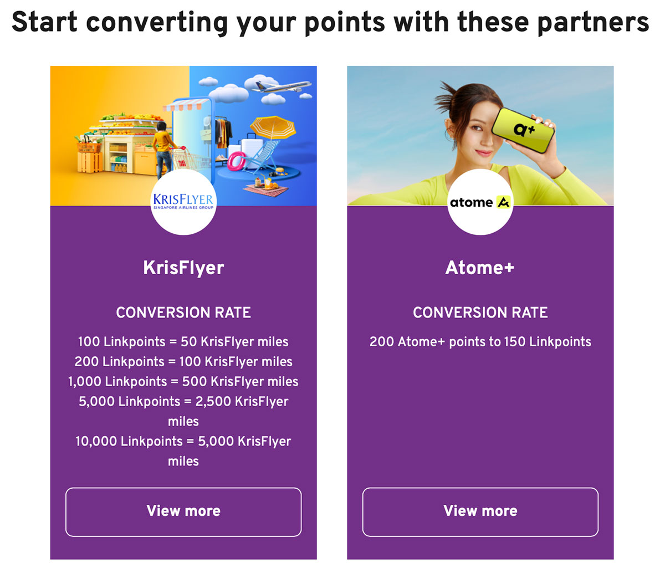The height and width of the screenshot is (569, 665).
Task: Click the 10,000 Linkpoints conversion line
Action: 183,442
